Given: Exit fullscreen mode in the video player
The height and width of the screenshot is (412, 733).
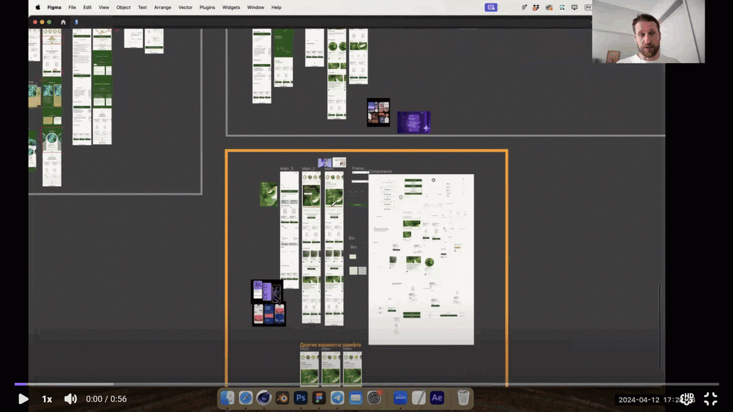Looking at the screenshot, I should 710,399.
